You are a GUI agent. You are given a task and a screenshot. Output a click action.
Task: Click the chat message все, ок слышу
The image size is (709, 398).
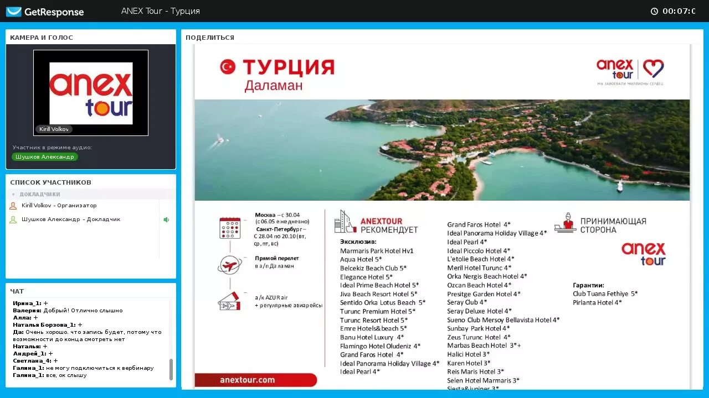pyautogui.click(x=50, y=375)
